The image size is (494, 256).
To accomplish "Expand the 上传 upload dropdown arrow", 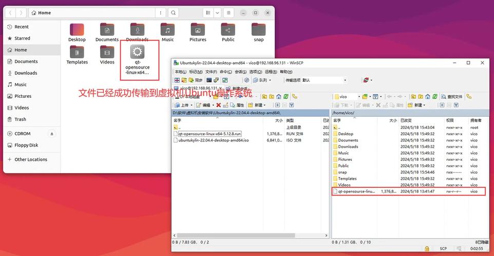I will (x=192, y=105).
